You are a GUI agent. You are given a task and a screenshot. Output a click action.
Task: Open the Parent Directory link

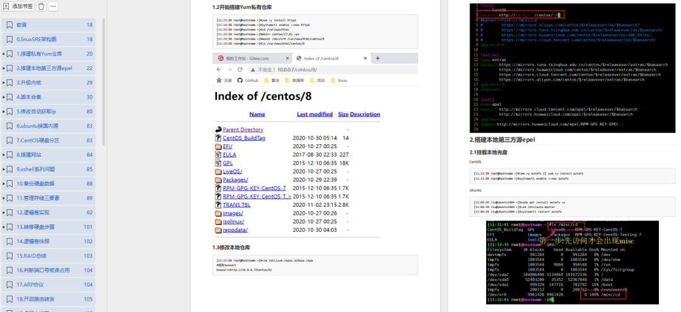point(243,129)
